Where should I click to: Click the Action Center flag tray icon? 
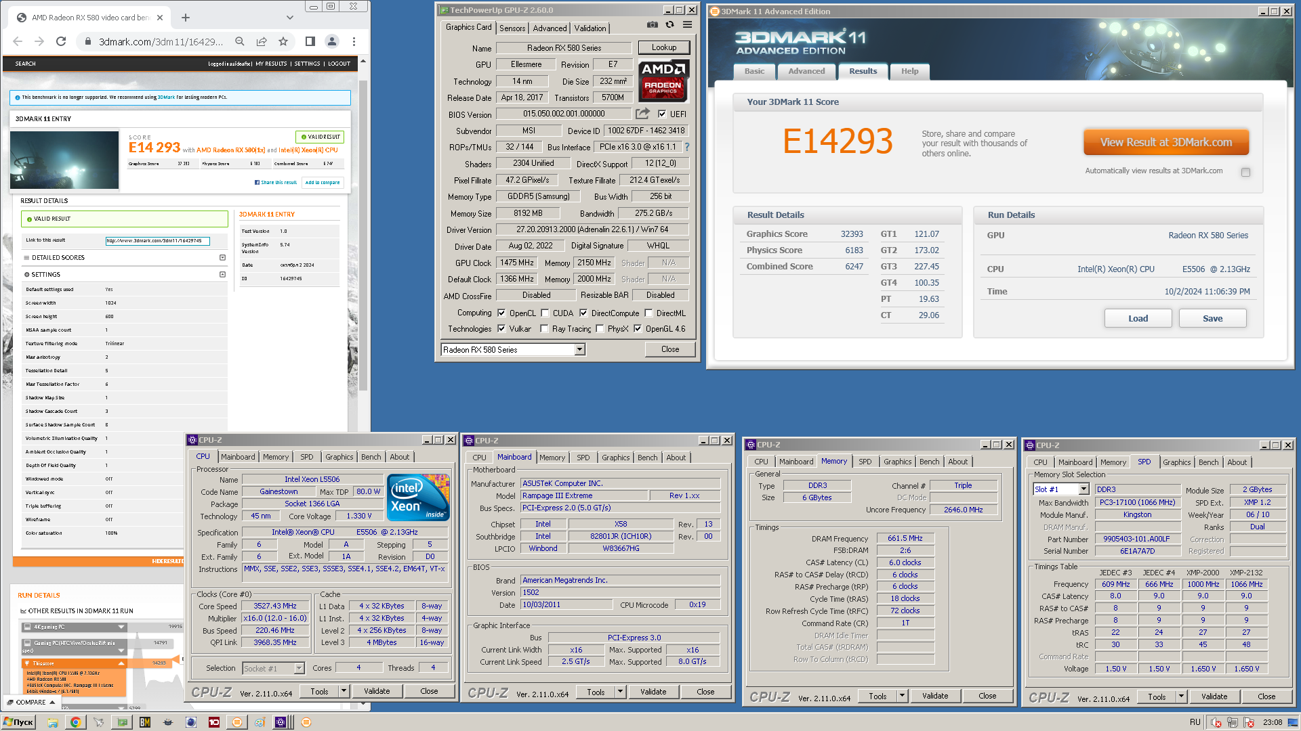1249,722
